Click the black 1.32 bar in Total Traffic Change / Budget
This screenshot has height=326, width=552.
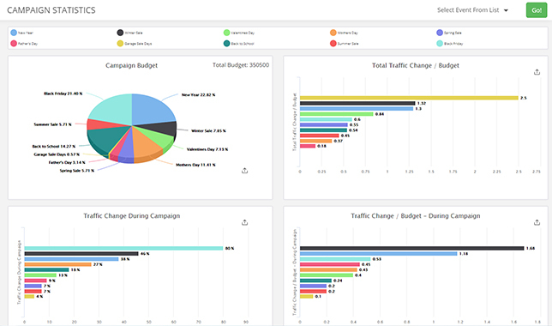(357, 103)
